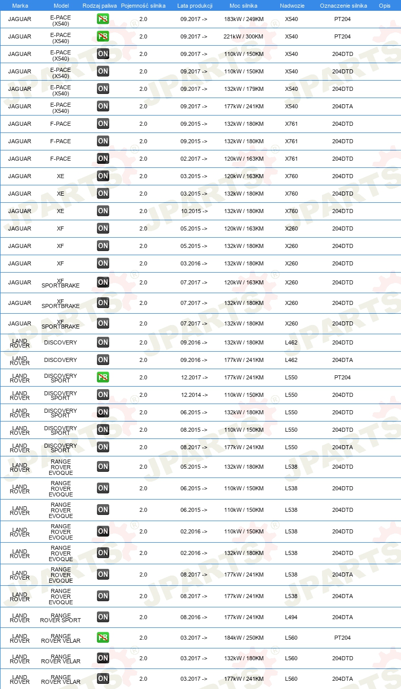Click the Opis column header
The image size is (401, 689).
pos(384,6)
